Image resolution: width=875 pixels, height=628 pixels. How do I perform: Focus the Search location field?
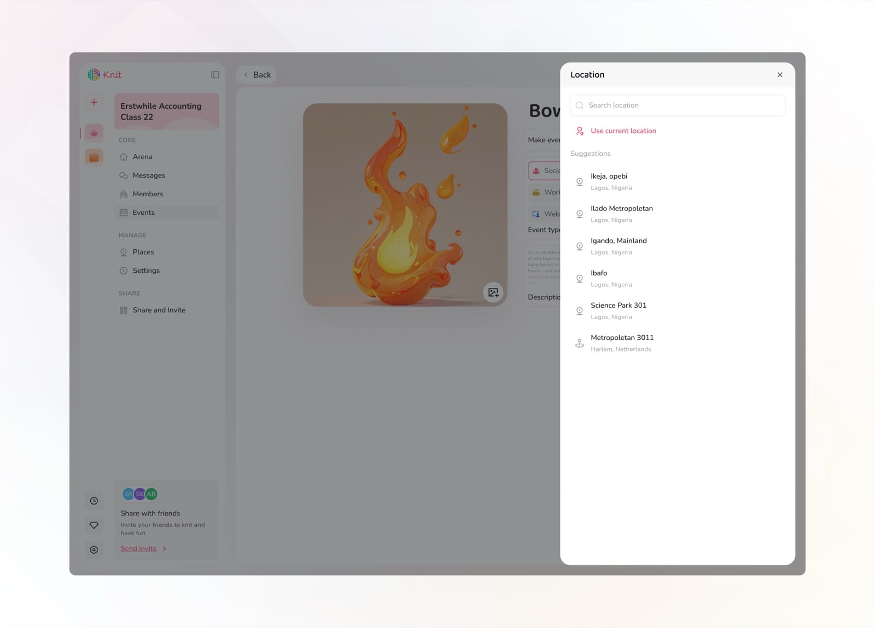[678, 105]
